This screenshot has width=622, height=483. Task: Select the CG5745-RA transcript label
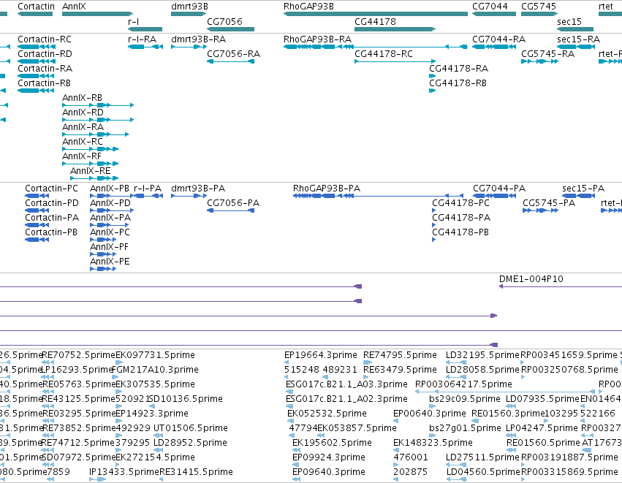point(548,54)
